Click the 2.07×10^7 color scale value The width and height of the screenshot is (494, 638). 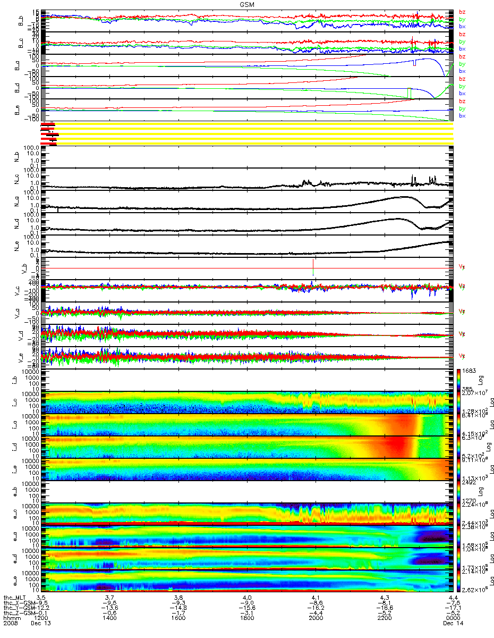(x=476, y=391)
